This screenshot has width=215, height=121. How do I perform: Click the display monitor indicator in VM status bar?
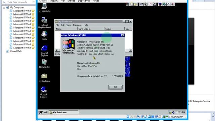click(x=153, y=117)
